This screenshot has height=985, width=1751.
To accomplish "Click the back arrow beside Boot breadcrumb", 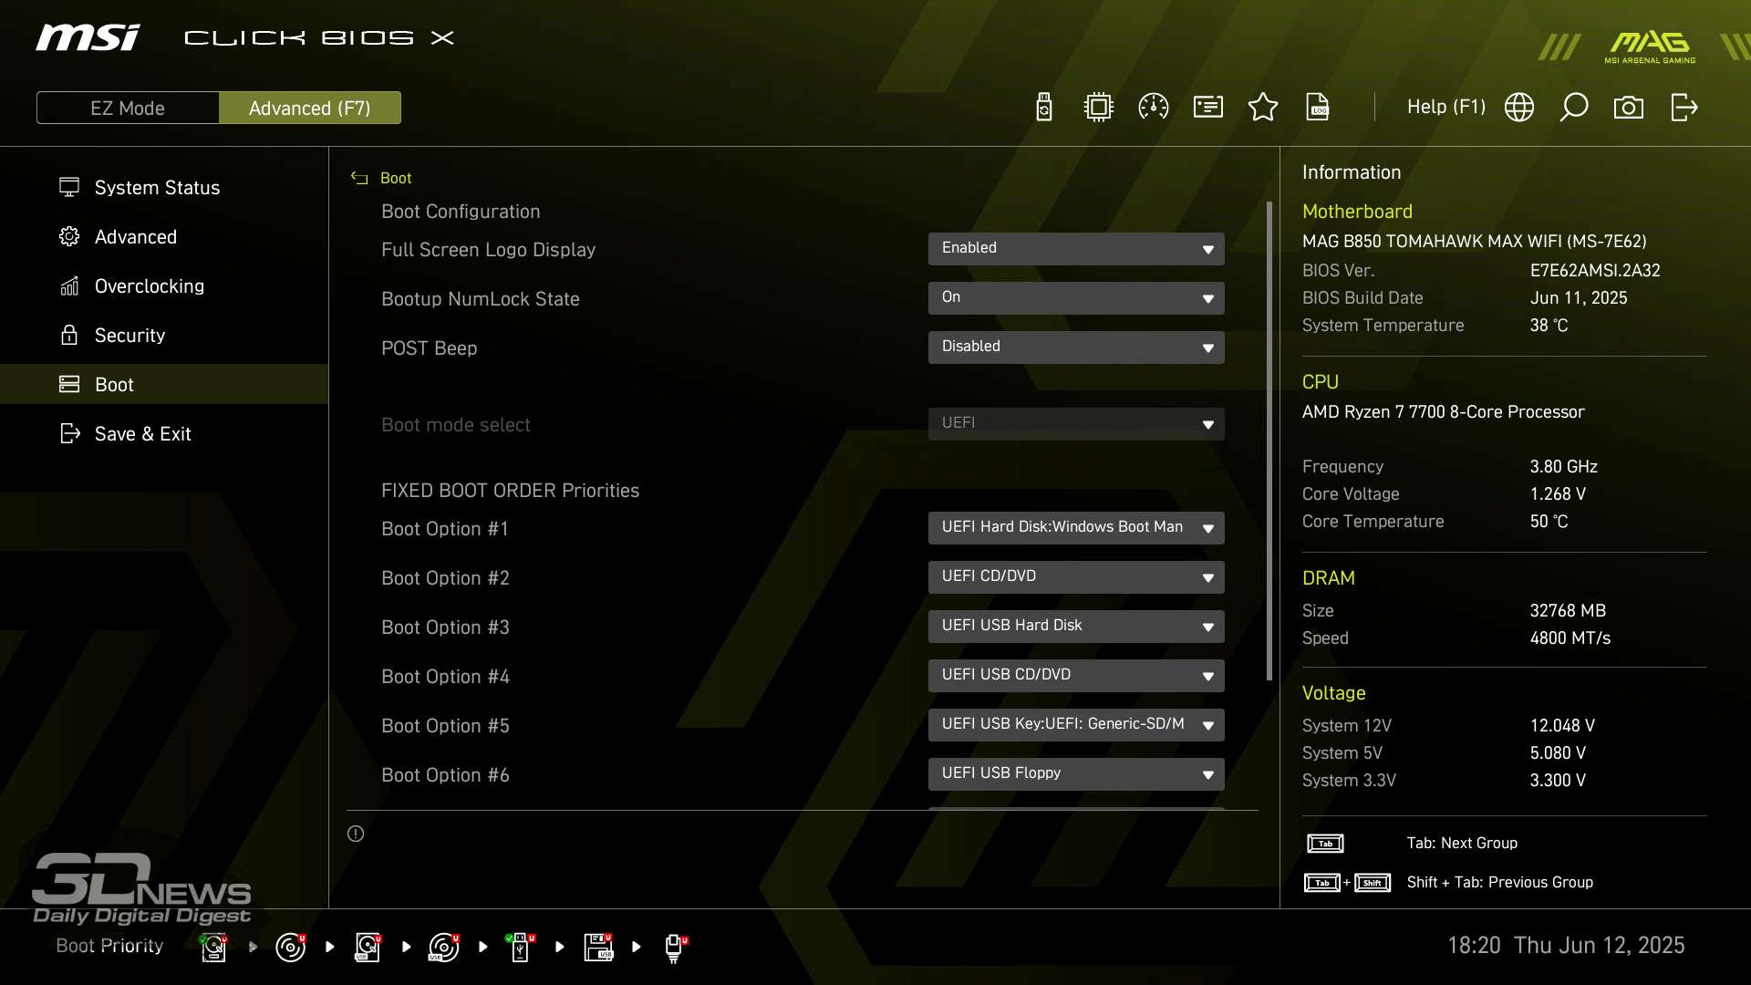I will [x=359, y=178].
